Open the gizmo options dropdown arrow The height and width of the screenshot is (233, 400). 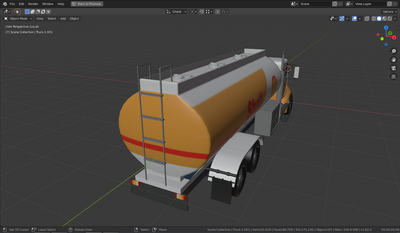[347, 19]
